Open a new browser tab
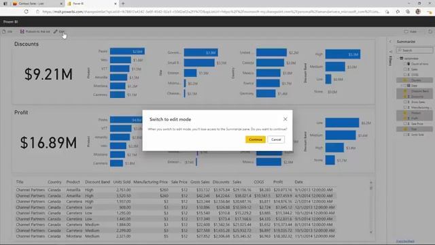Viewport: 435px width, 245px height. [x=123, y=3]
